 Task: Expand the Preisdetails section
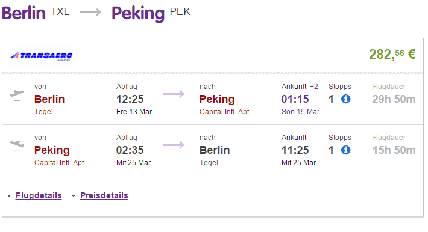tap(104, 195)
